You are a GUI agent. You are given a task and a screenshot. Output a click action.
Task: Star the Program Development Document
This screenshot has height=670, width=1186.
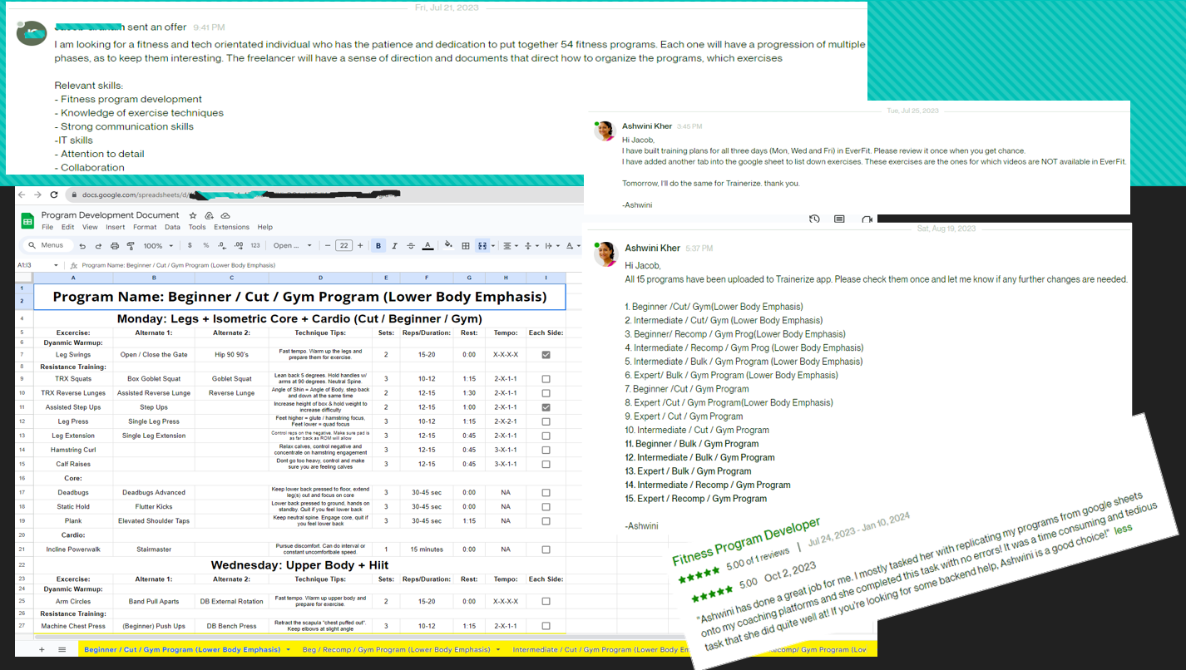(x=193, y=215)
